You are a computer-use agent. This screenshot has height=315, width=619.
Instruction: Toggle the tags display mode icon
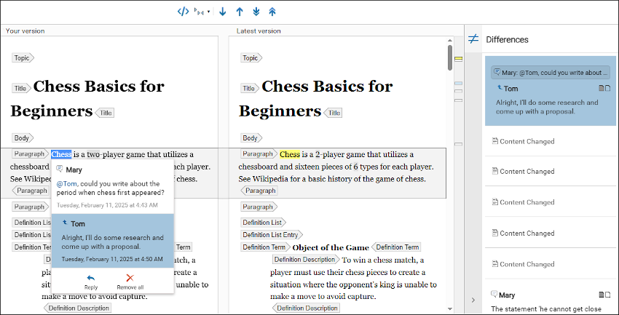pyautogui.click(x=183, y=12)
